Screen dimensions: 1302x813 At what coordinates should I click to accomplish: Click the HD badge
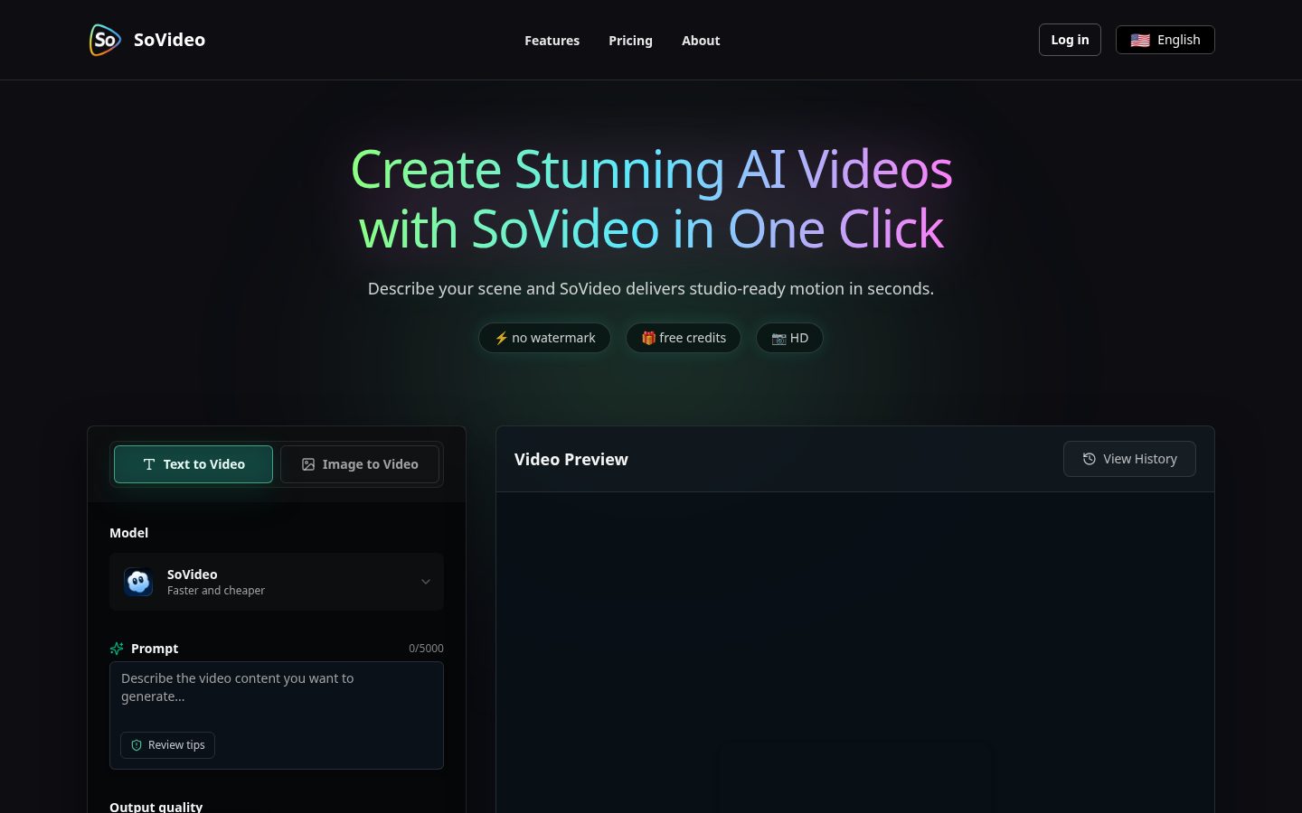point(789,338)
